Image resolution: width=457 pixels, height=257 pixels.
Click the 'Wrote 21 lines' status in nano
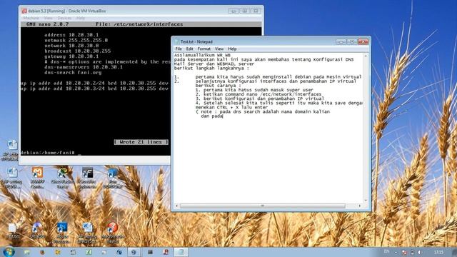coord(141,142)
